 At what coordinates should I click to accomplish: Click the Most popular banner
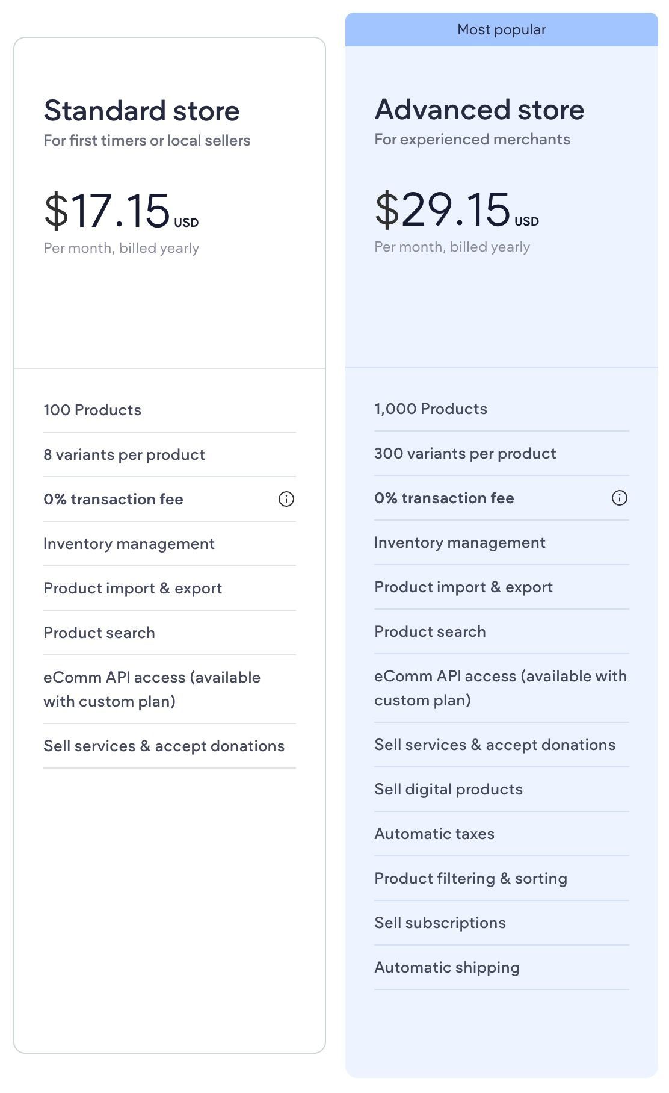[x=502, y=29]
